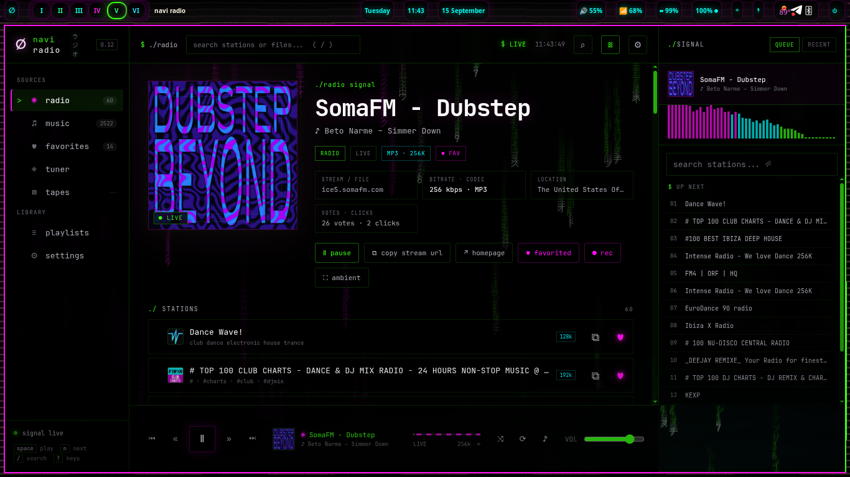Click the rewind double-chevron icon

coord(175,438)
